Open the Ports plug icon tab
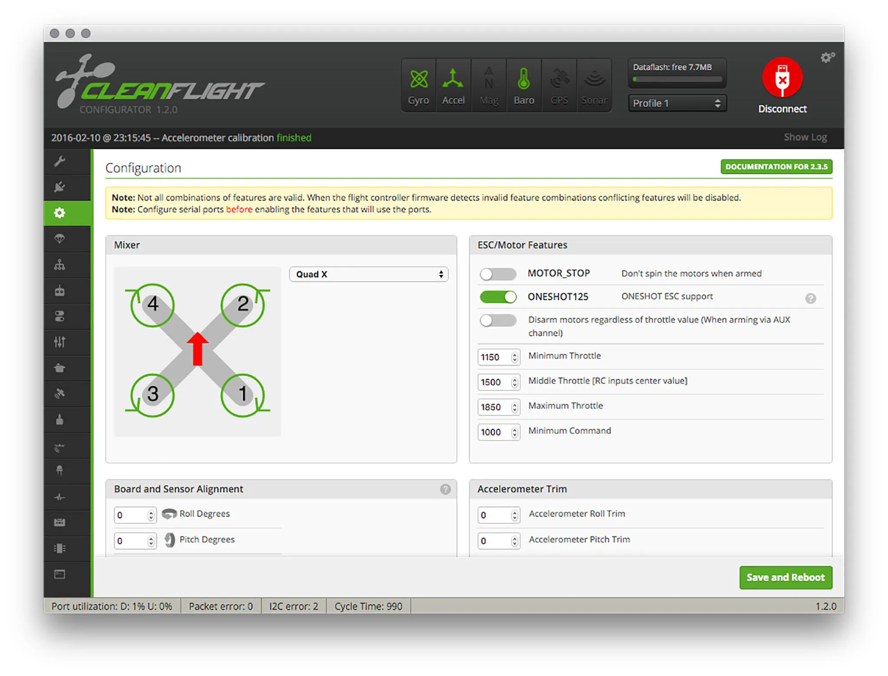 click(60, 187)
